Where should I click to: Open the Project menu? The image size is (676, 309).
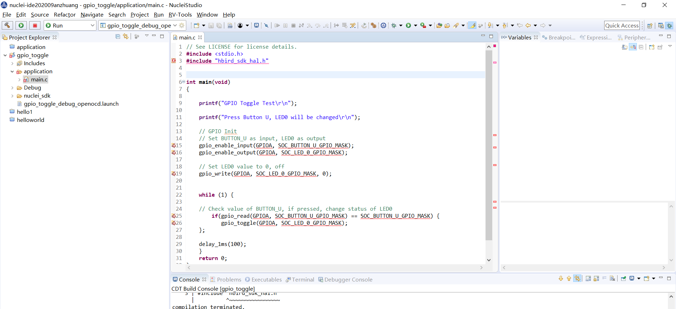pyautogui.click(x=139, y=14)
